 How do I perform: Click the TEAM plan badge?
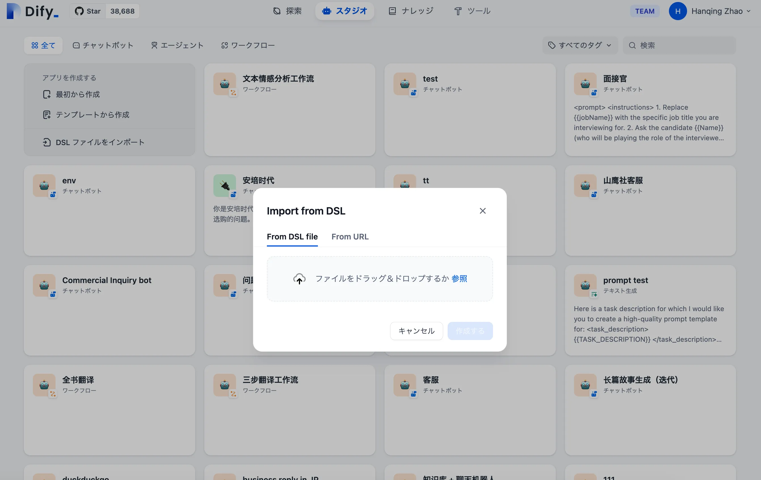(644, 11)
